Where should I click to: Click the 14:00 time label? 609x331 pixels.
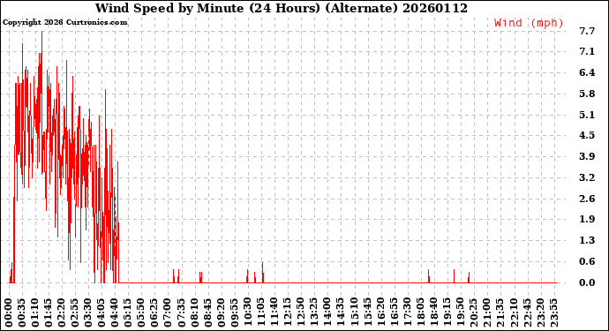click(x=327, y=312)
